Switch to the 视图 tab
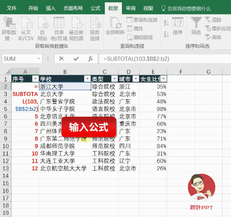The height and width of the screenshot is (217, 231). [x=148, y=8]
